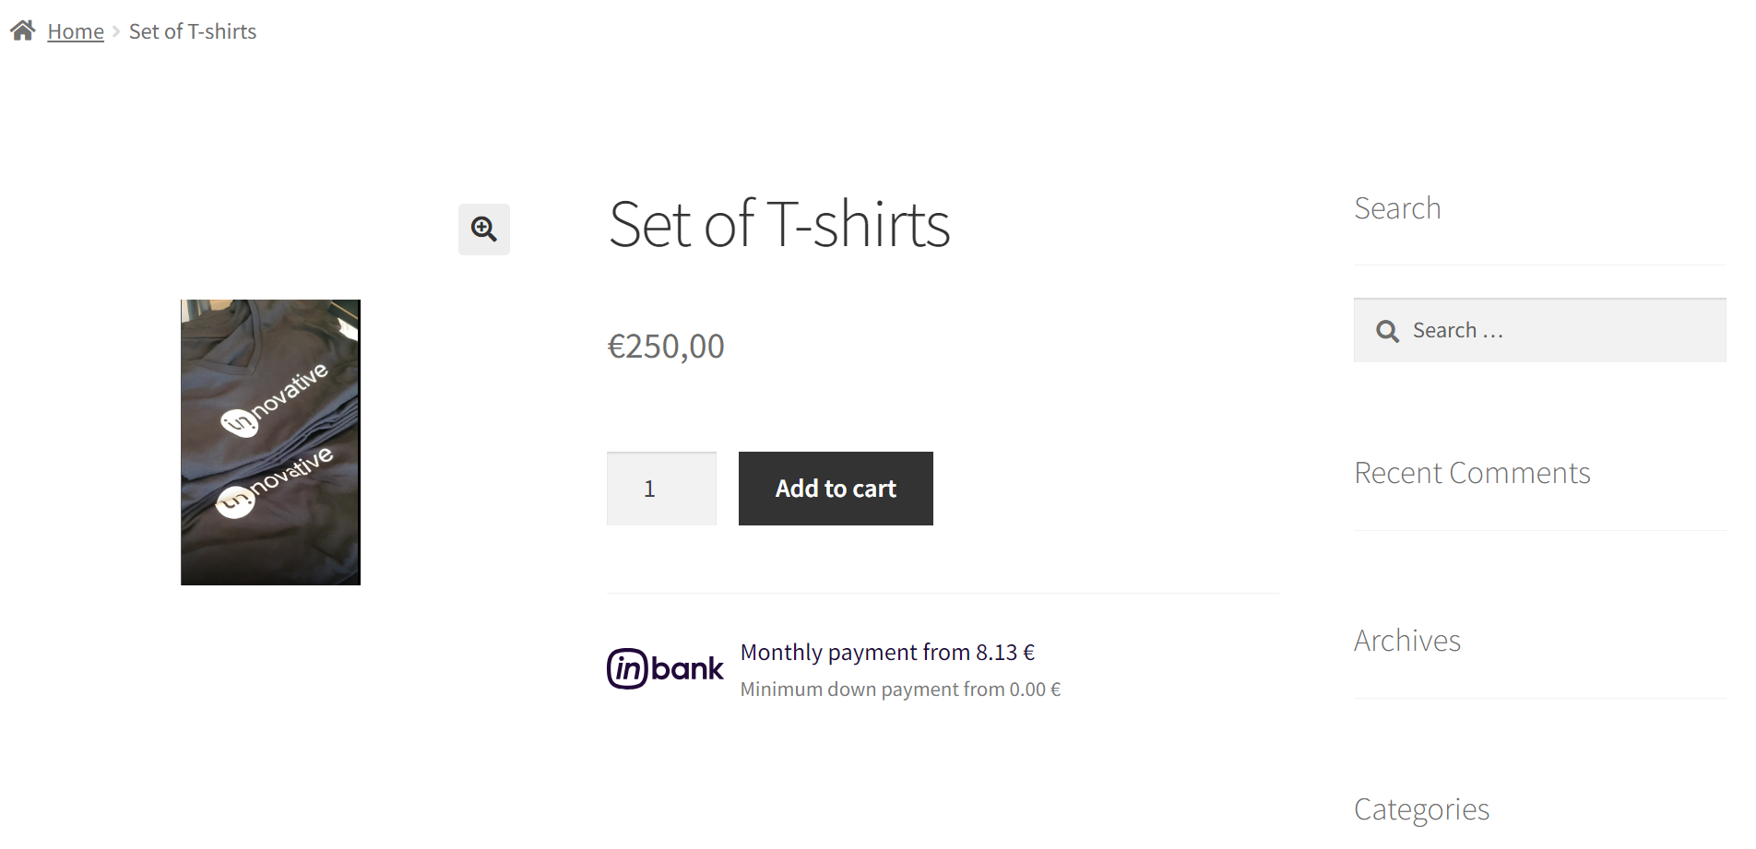
Task: Click the house icon in the breadcrumb
Action: [x=23, y=31]
